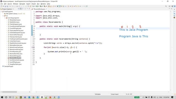Viewport: 176px width, 99px height.
Task: Click the Project Explorer filter icon
Action: (23, 9)
